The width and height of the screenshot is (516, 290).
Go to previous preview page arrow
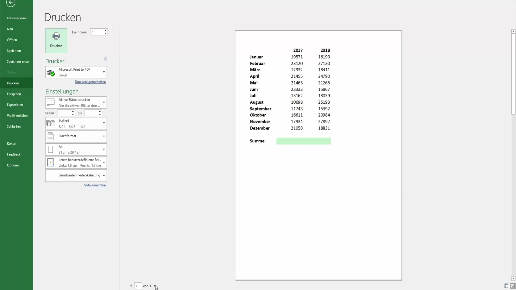tap(131, 286)
